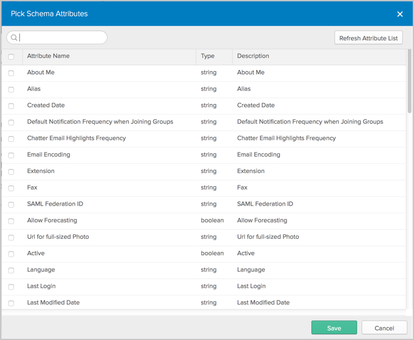
Task: Check the About Me attribute checkbox
Action: 11,73
